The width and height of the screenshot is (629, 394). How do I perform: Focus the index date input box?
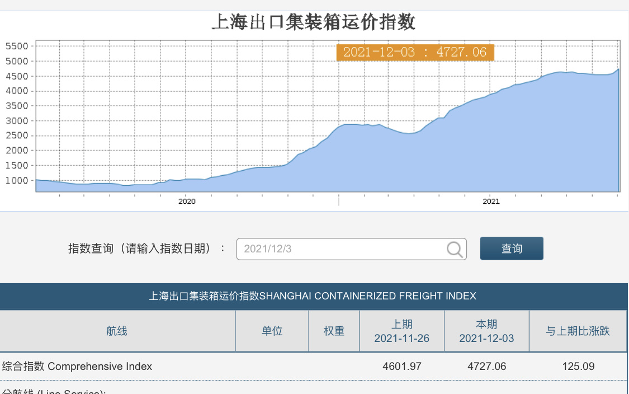point(341,249)
